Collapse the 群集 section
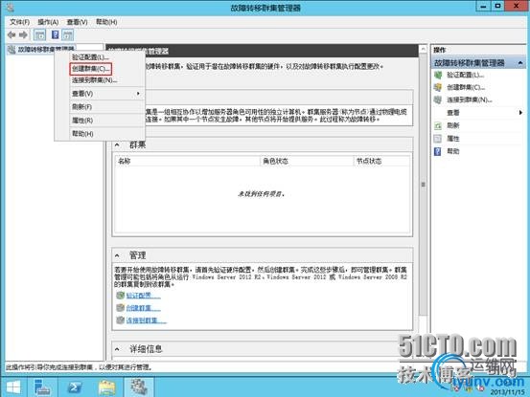This screenshot has height=397, width=530. [117, 145]
